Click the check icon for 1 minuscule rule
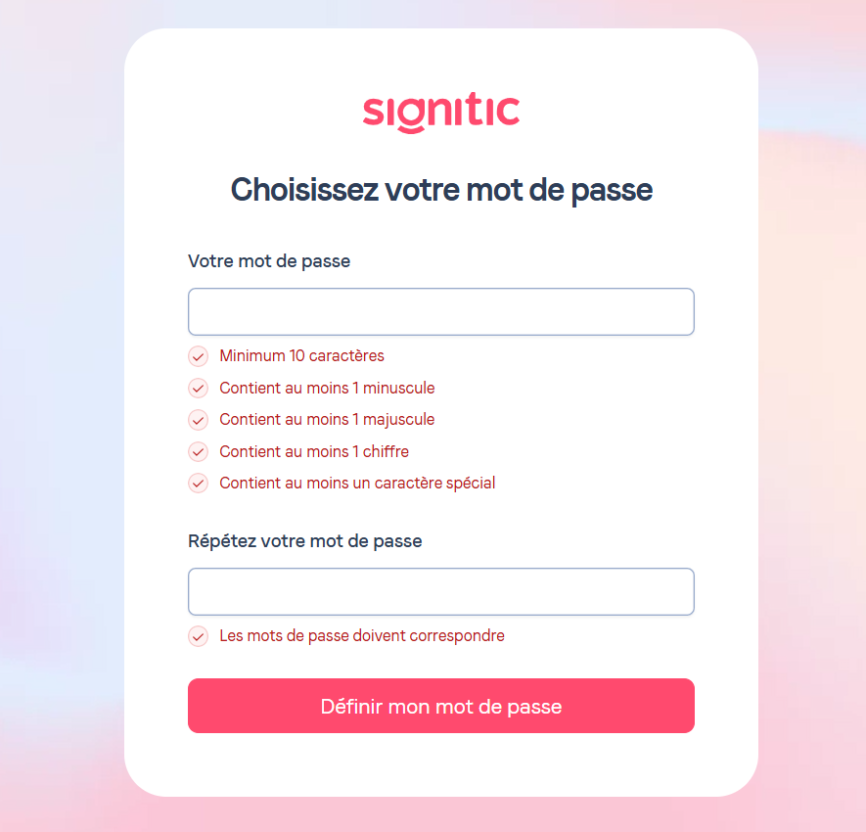866x832 pixels. (x=199, y=389)
